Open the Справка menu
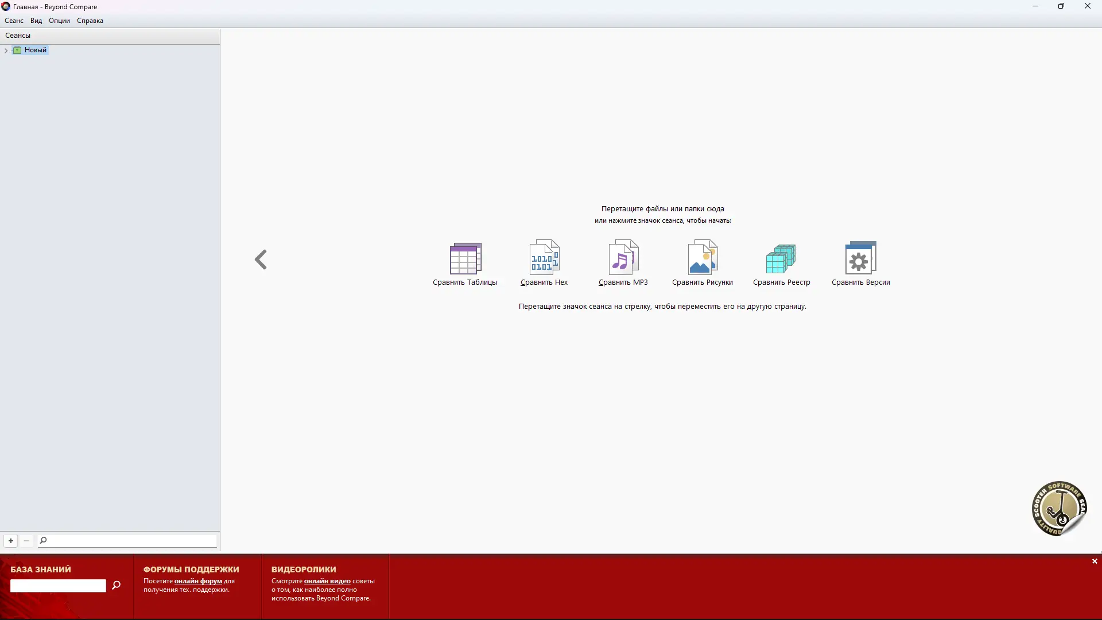The height and width of the screenshot is (620, 1102). click(x=90, y=21)
